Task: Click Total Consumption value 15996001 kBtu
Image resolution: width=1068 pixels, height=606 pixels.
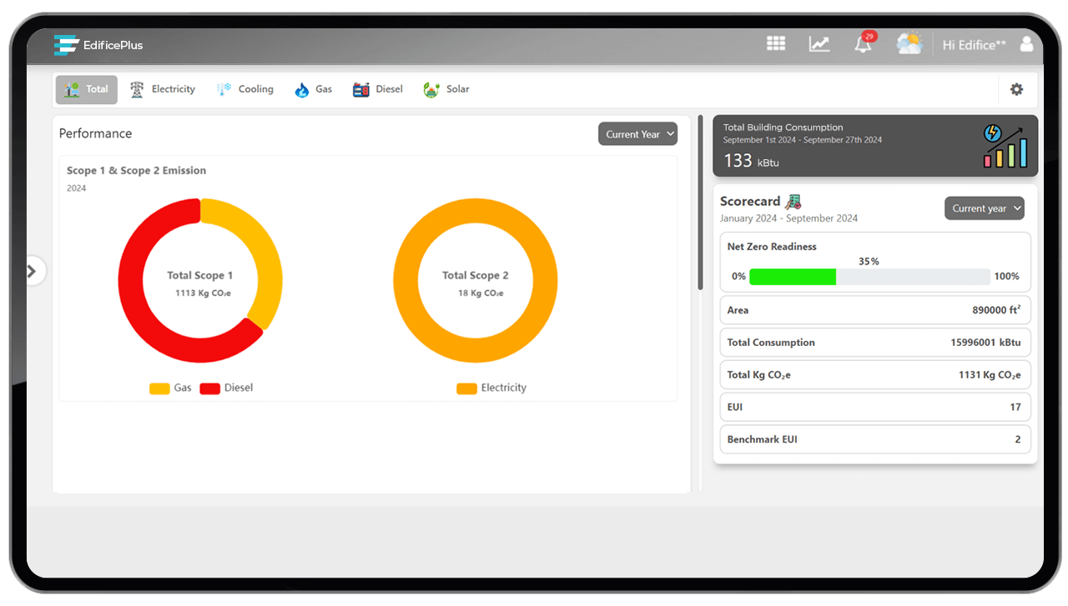Action: (985, 343)
